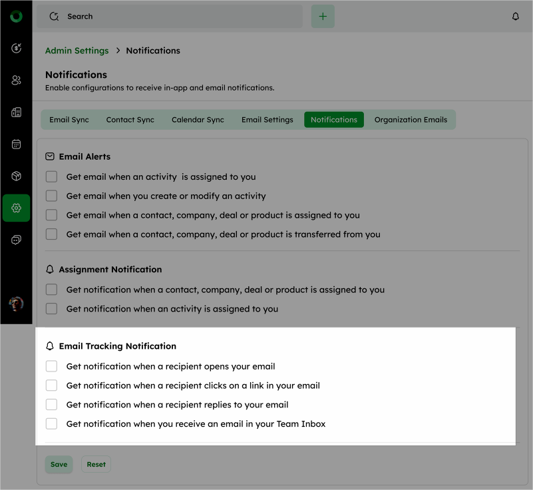
Task: Click the Save button
Action: click(x=59, y=464)
